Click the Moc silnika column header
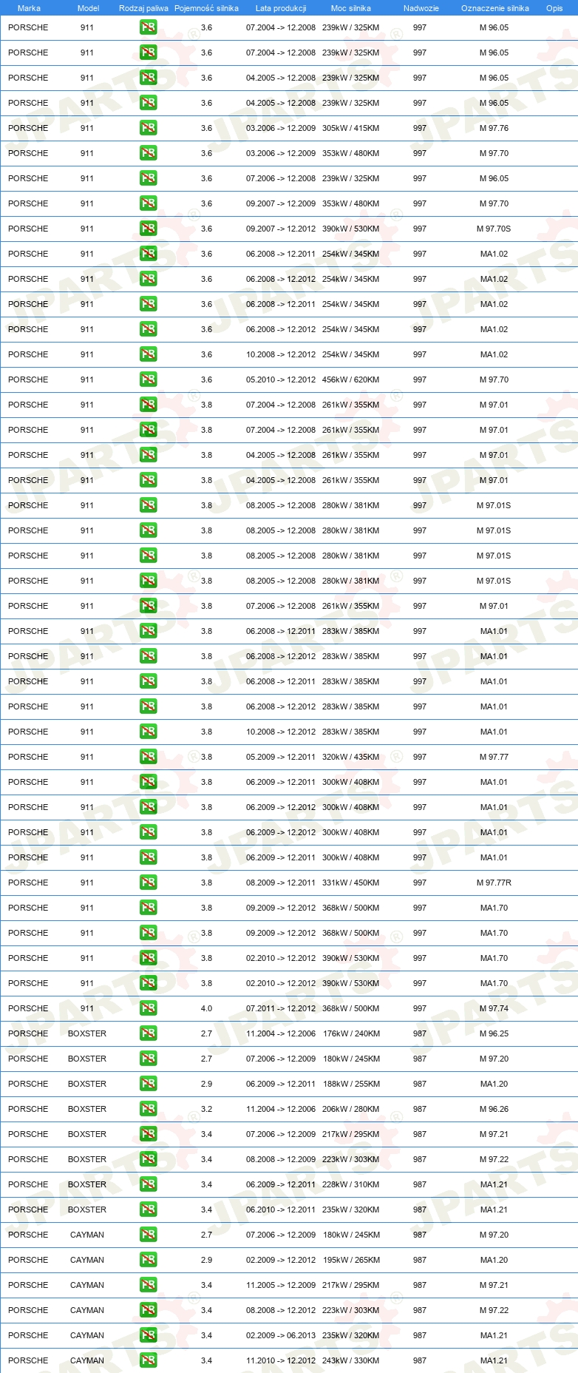The image size is (578, 1373). click(351, 8)
